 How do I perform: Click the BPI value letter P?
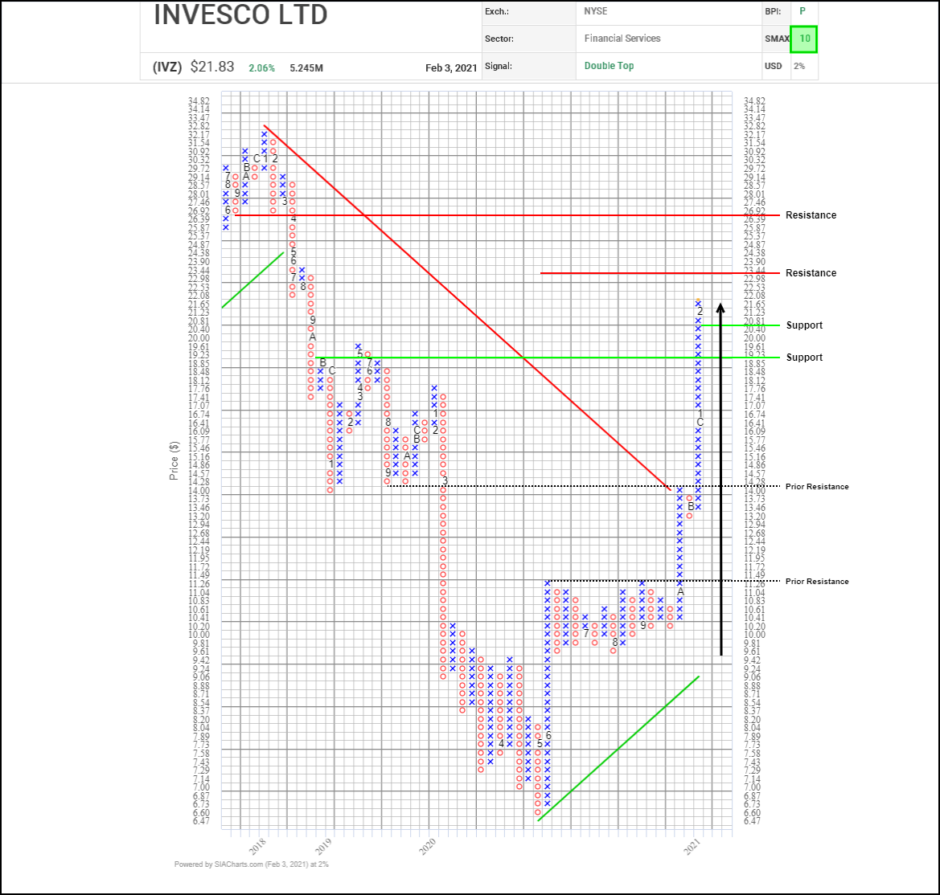point(801,11)
